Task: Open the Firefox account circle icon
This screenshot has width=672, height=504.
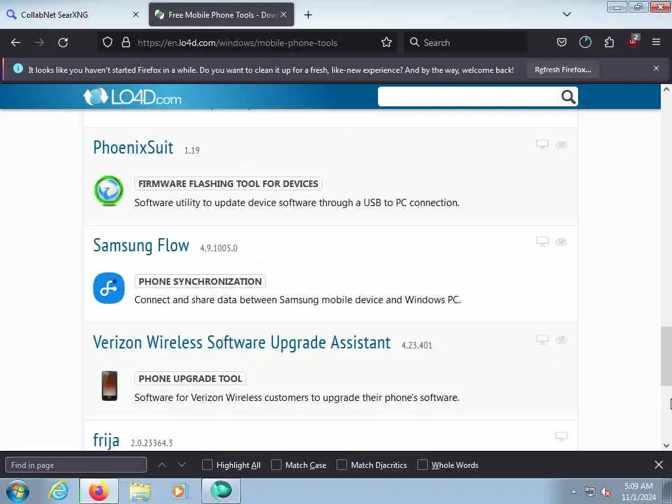Action: pos(585,43)
